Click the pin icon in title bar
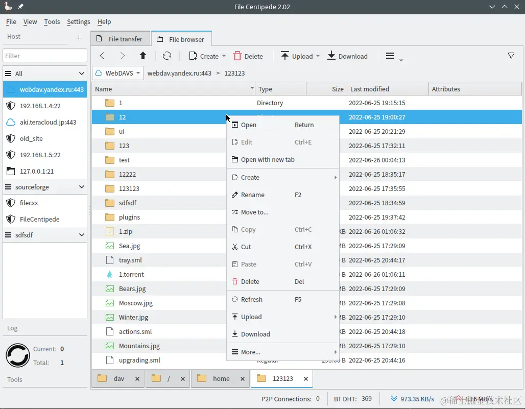 click(x=20, y=6)
